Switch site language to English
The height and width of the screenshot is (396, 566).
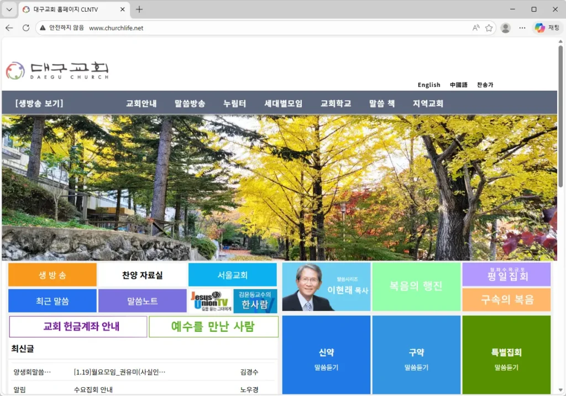[x=429, y=85]
